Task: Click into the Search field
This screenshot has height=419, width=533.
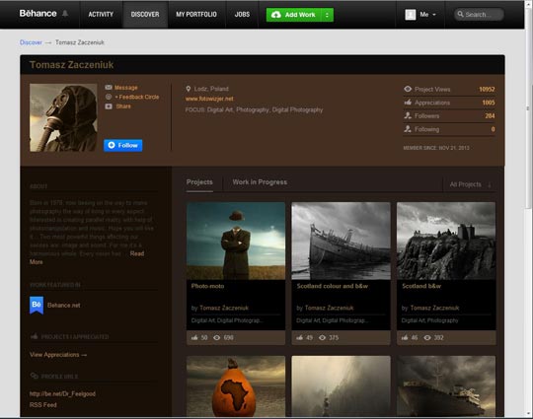Action: pos(479,14)
